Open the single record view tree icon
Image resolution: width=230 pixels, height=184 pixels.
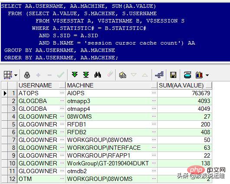tap(159, 75)
